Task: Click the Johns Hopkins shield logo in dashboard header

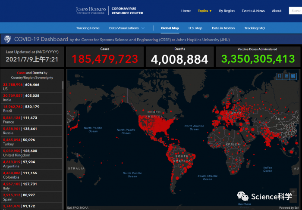Action: 7,39
